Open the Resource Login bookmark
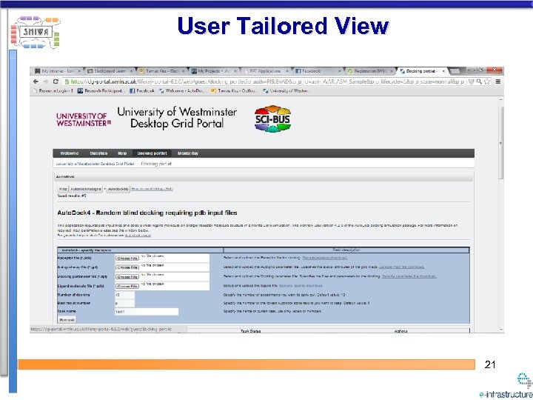This screenshot has height=400, width=533. click(53, 91)
